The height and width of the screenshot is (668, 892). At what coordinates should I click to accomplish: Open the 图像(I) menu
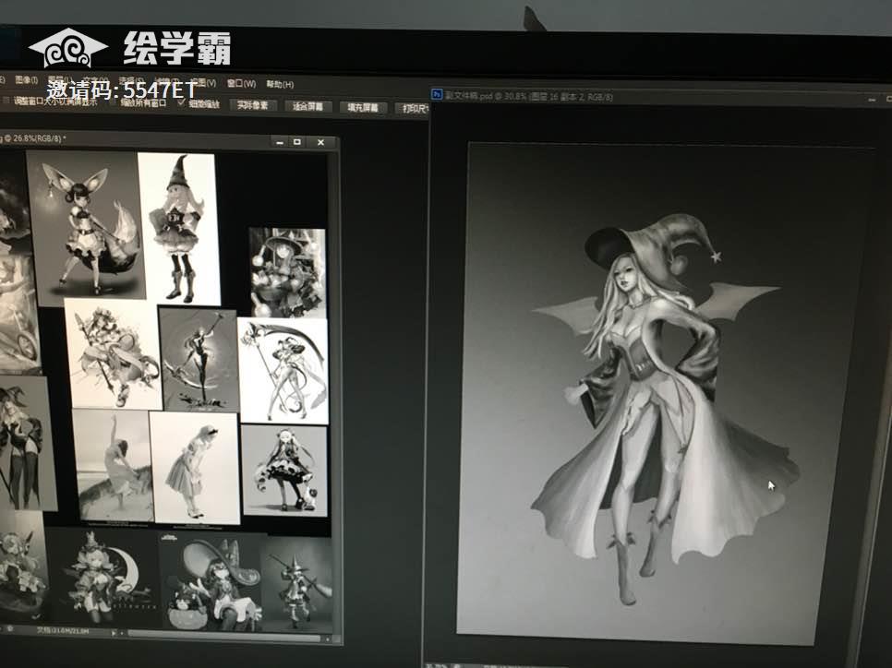point(26,79)
